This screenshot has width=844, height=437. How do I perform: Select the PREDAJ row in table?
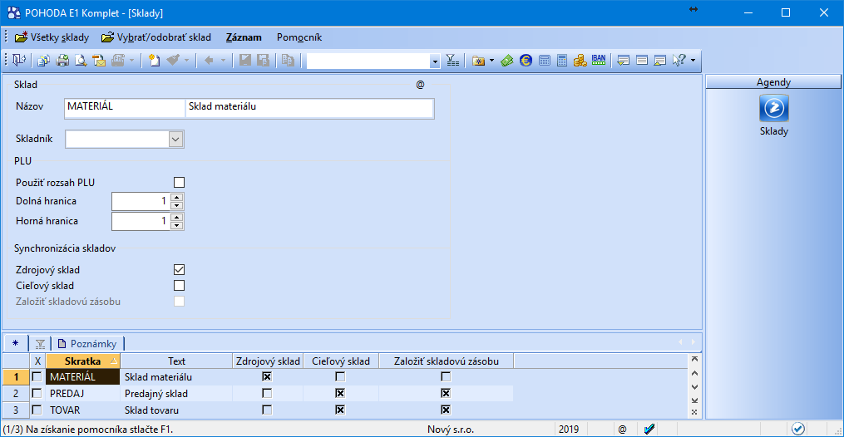click(x=73, y=394)
